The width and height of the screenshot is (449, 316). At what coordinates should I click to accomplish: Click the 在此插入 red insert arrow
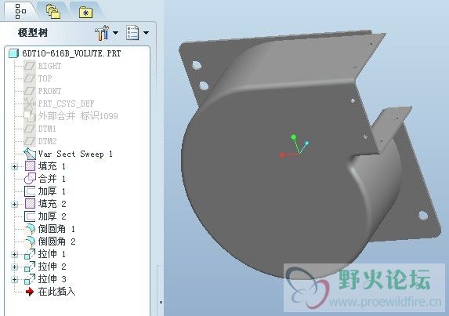coord(30,292)
